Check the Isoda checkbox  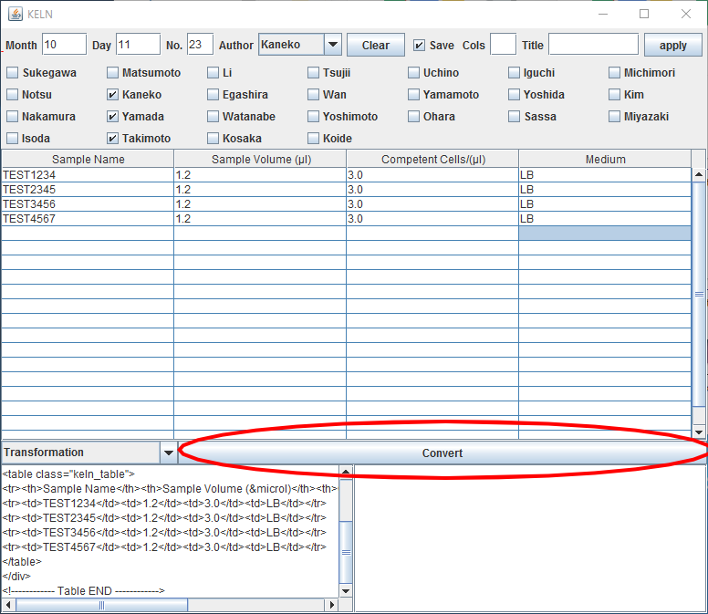[x=13, y=138]
